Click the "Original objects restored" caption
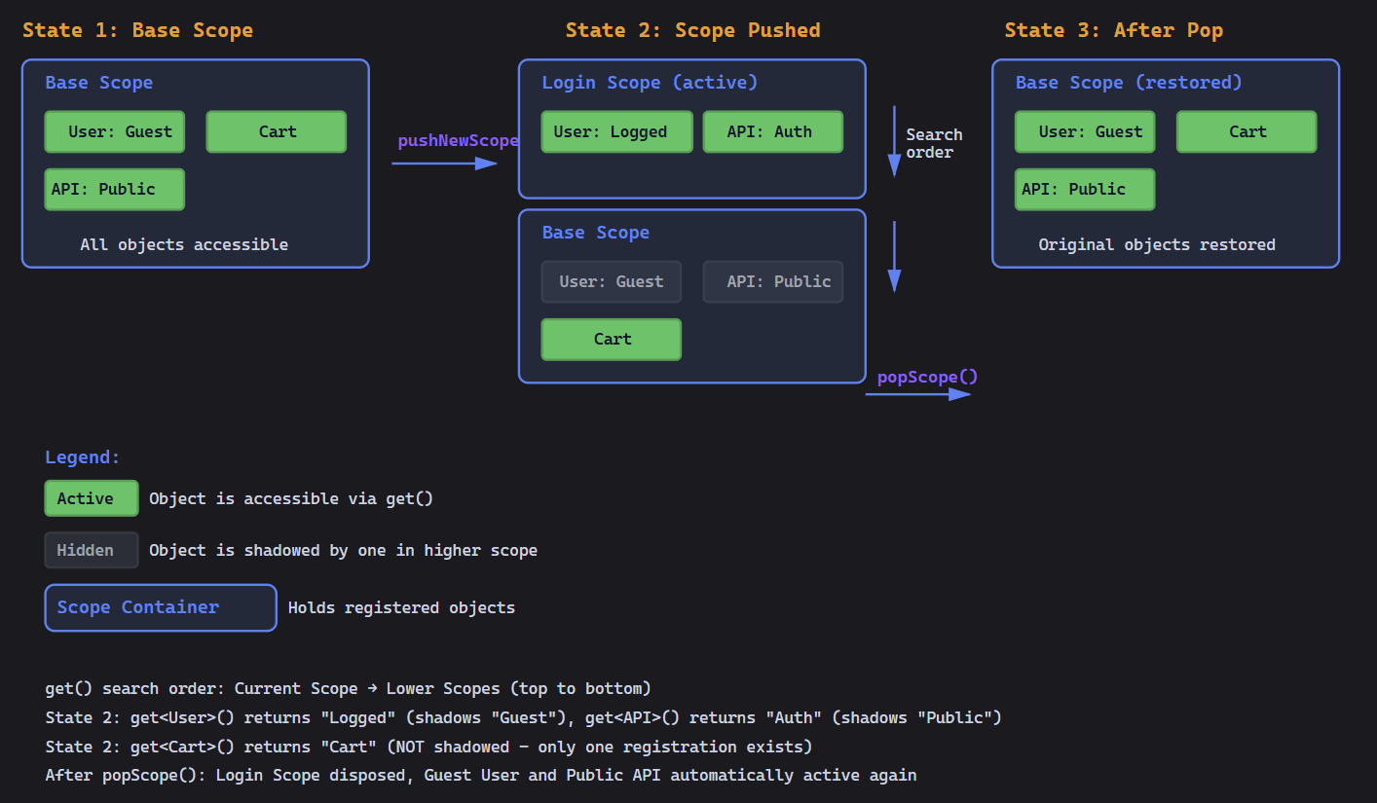The height and width of the screenshot is (803, 1377). pos(1157,244)
